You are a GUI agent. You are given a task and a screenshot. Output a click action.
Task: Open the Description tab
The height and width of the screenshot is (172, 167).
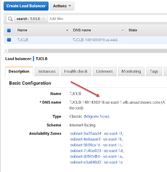pyautogui.click(x=19, y=71)
